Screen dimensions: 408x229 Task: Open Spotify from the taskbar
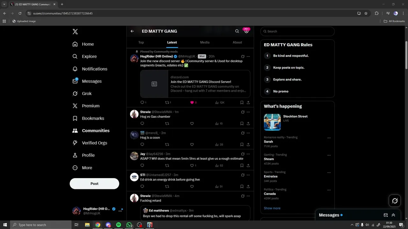pos(119,225)
